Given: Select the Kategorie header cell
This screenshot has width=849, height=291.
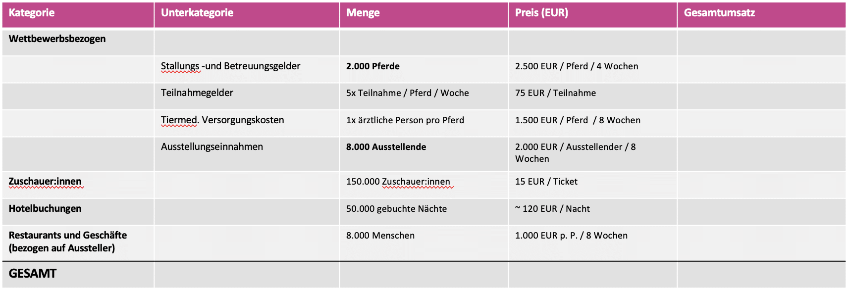Looking at the screenshot, I should pyautogui.click(x=78, y=15).
